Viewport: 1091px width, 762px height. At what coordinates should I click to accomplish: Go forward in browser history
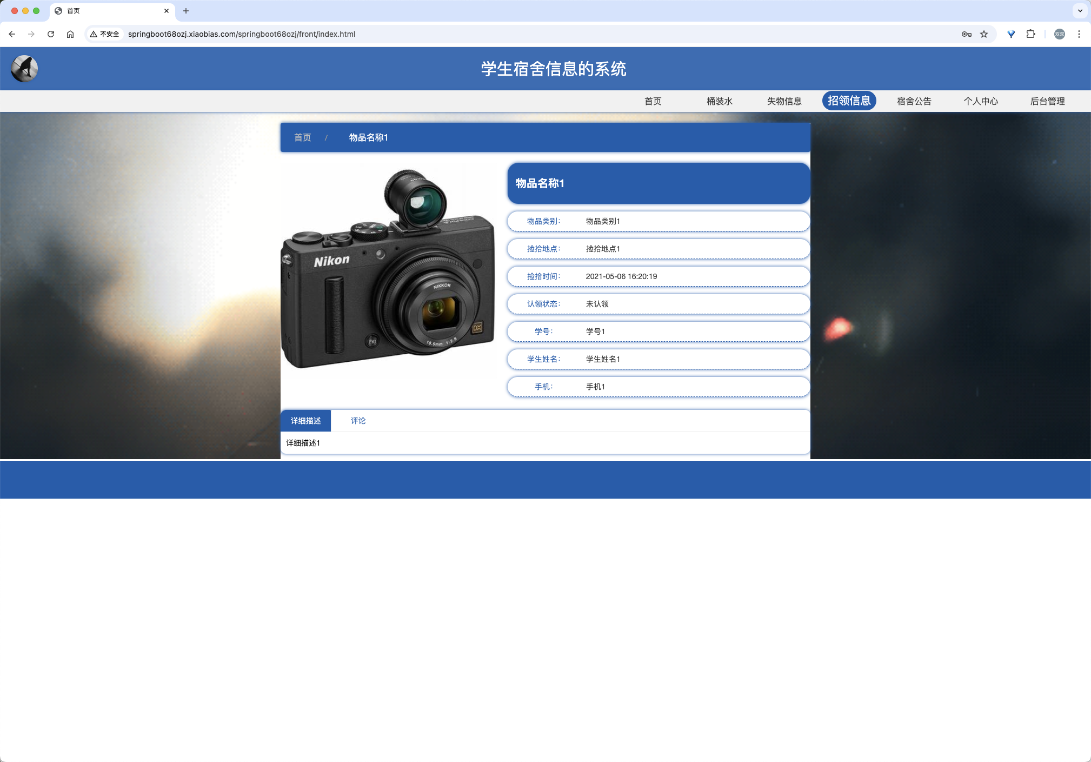pyautogui.click(x=31, y=34)
